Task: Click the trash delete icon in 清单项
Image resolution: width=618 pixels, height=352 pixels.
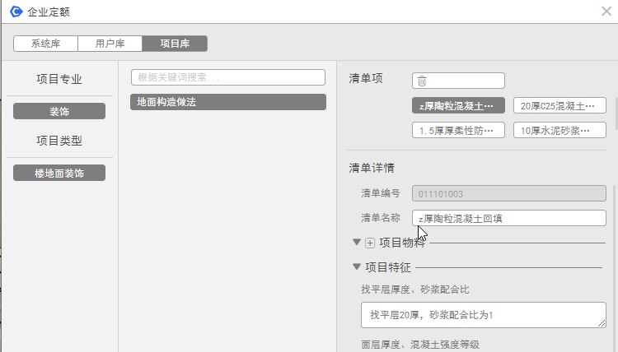Action: (422, 81)
